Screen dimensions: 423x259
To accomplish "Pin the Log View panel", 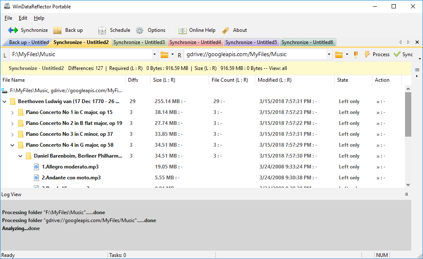I will click(x=407, y=194).
